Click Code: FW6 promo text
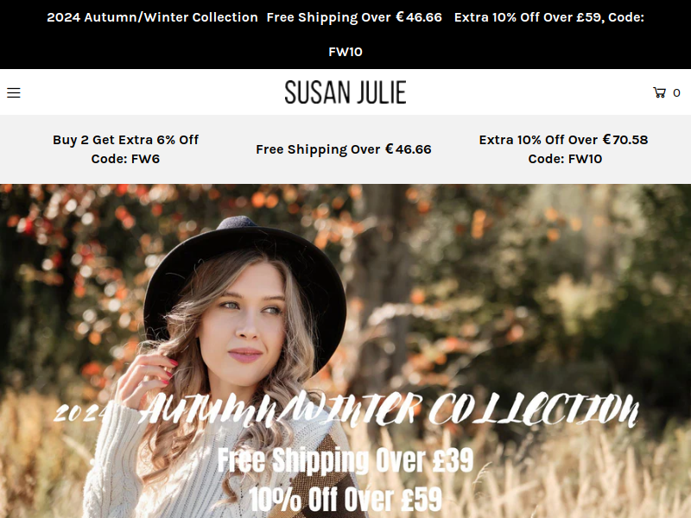The width and height of the screenshot is (691, 518). pos(125,159)
